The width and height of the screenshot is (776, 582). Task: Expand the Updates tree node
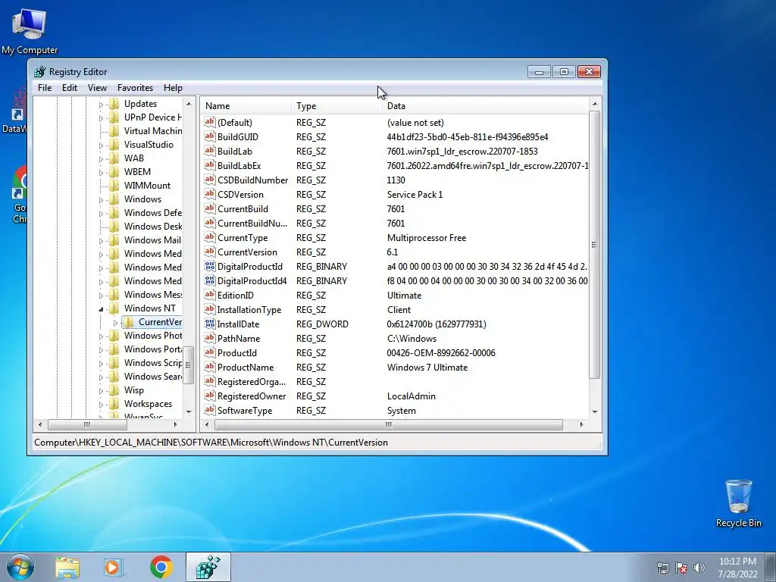pos(101,105)
